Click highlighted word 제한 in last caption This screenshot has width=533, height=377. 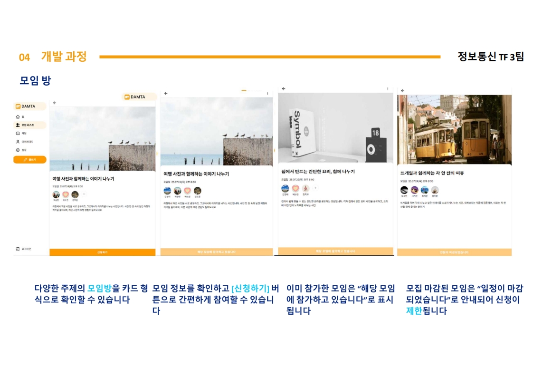[414, 310]
